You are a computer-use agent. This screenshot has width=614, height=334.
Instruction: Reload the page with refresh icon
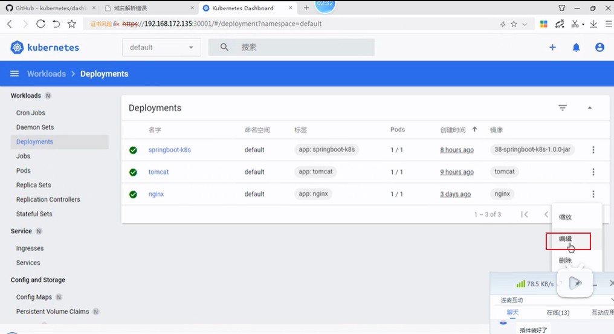40,24
